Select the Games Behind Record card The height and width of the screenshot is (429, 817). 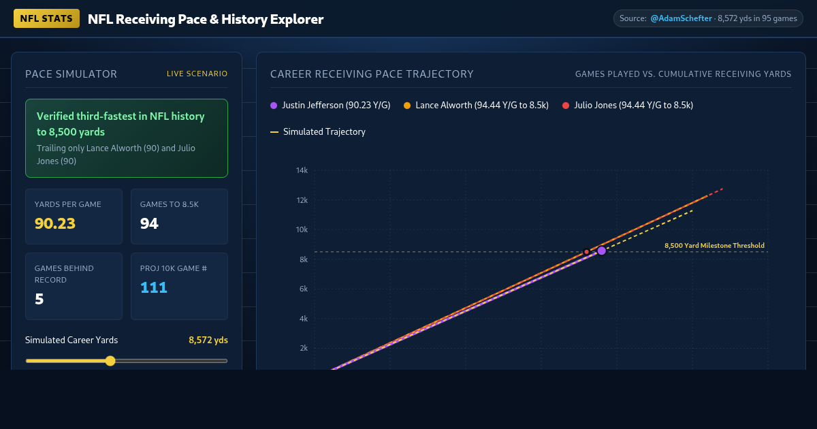pyautogui.click(x=74, y=286)
